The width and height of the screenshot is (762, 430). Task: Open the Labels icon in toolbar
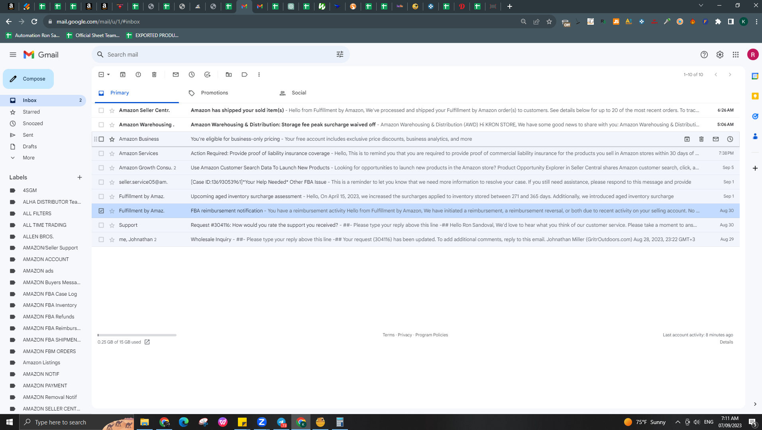pyautogui.click(x=245, y=75)
